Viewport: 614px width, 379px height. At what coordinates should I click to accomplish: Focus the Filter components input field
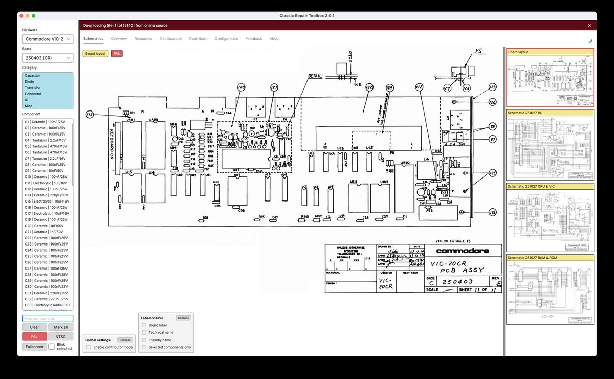tap(48, 318)
